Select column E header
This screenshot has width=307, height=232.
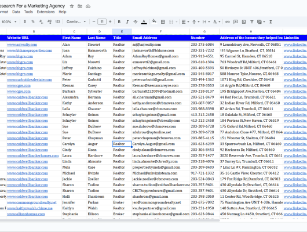[x=122, y=31]
